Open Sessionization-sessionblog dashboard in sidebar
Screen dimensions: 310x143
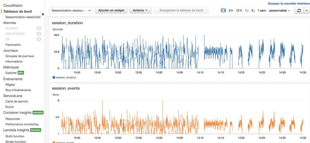click(23, 17)
